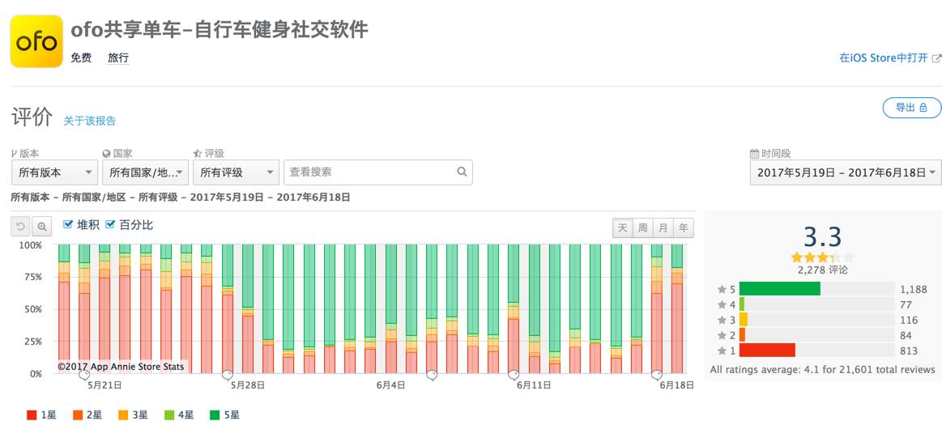Open the 关于该报告 link

90,121
